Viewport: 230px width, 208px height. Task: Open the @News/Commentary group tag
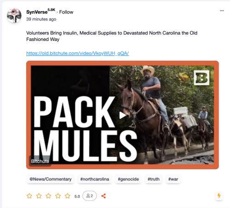pos(51,179)
